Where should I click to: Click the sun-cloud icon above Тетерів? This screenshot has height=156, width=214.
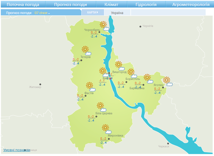(x=87, y=51)
